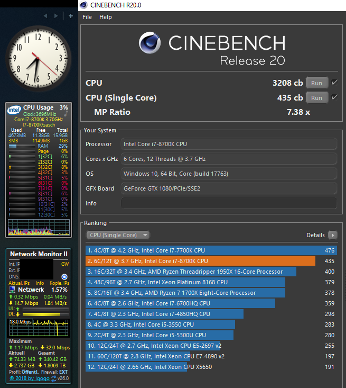This screenshot has height=388, width=346.
Task: Click the computer icon beside Netzwerk
Action: coord(12,290)
